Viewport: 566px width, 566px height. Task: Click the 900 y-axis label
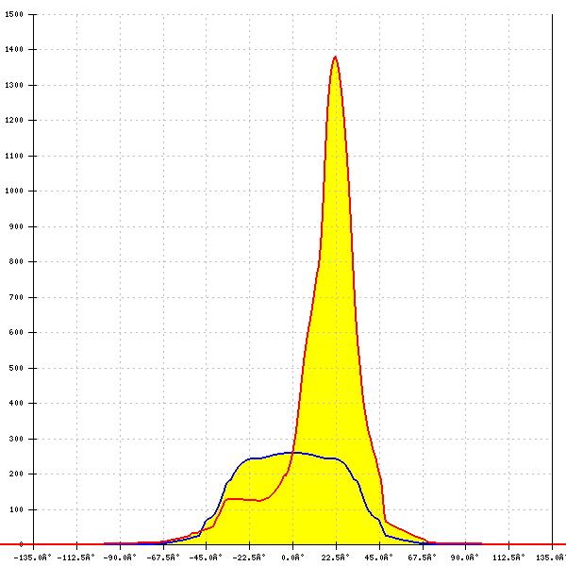coord(16,226)
